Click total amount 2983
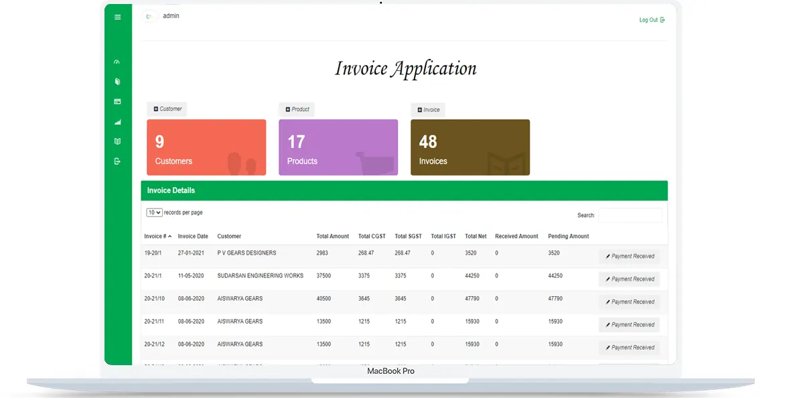The image size is (787, 398). click(322, 253)
